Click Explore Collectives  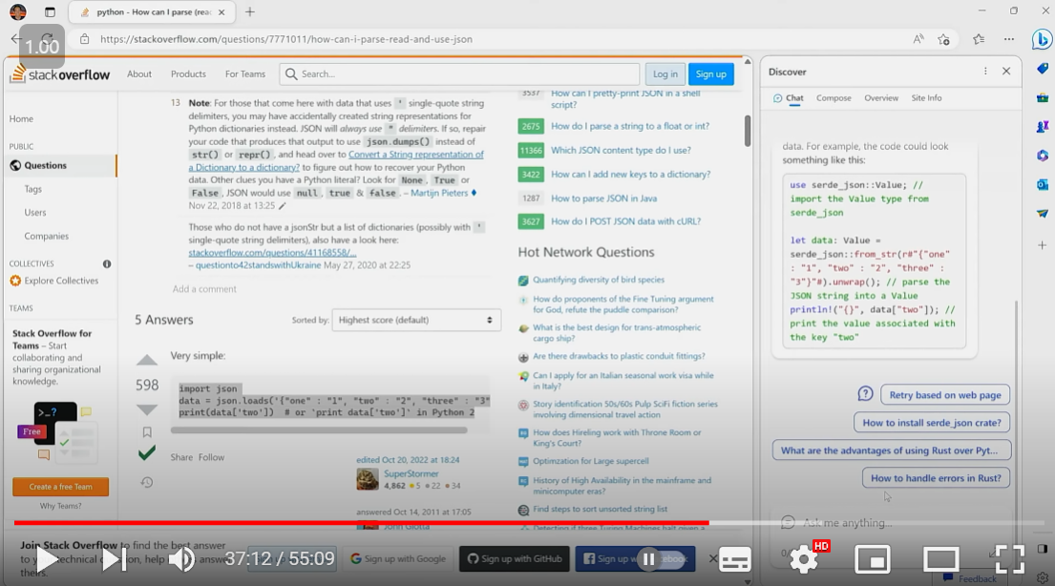pyautogui.click(x=61, y=281)
